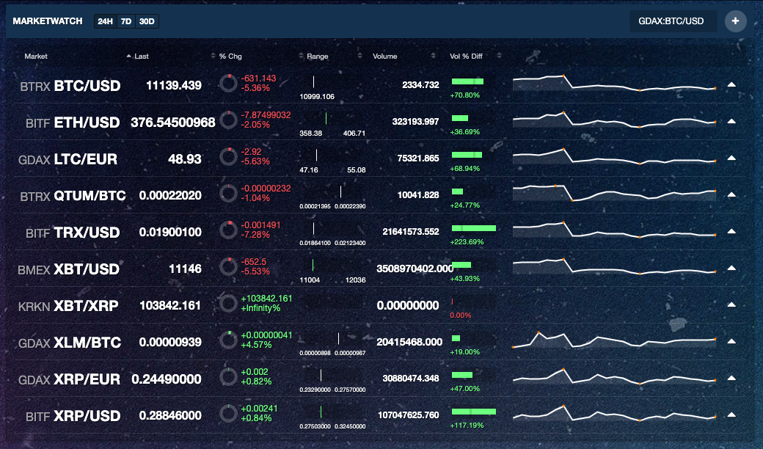This screenshot has height=449, width=763.
Task: Click volume value 3508970402.000
Action: tap(415, 269)
